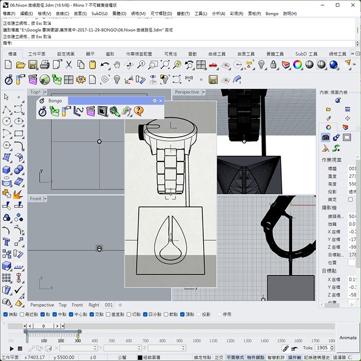Screen dimensions: 361x361
Task: Click the red car icon in toolbar
Action: (x=213, y=64)
